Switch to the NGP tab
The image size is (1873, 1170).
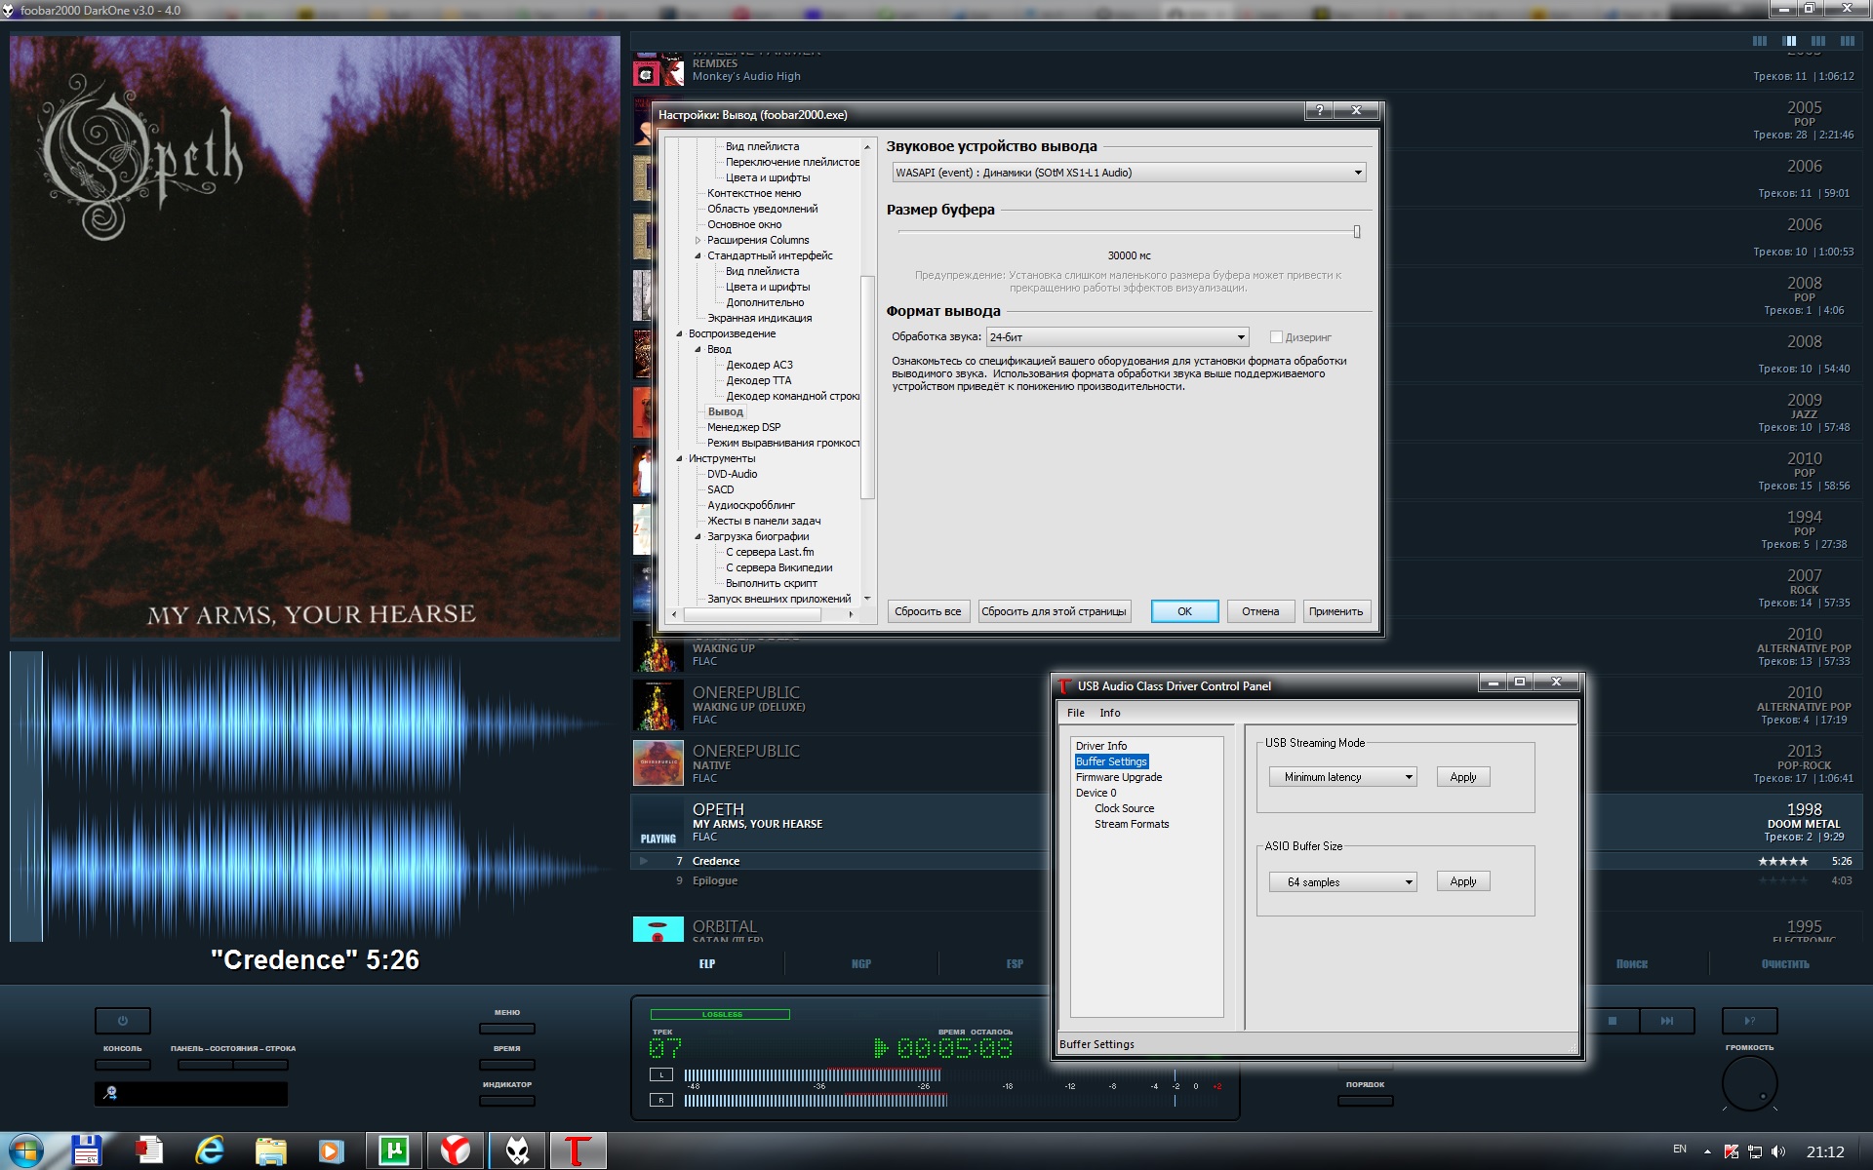point(861,963)
